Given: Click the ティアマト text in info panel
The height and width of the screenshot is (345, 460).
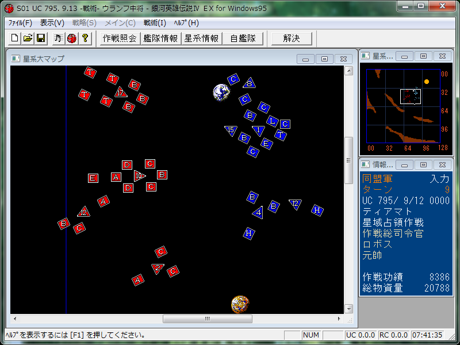Looking at the screenshot, I should [387, 212].
